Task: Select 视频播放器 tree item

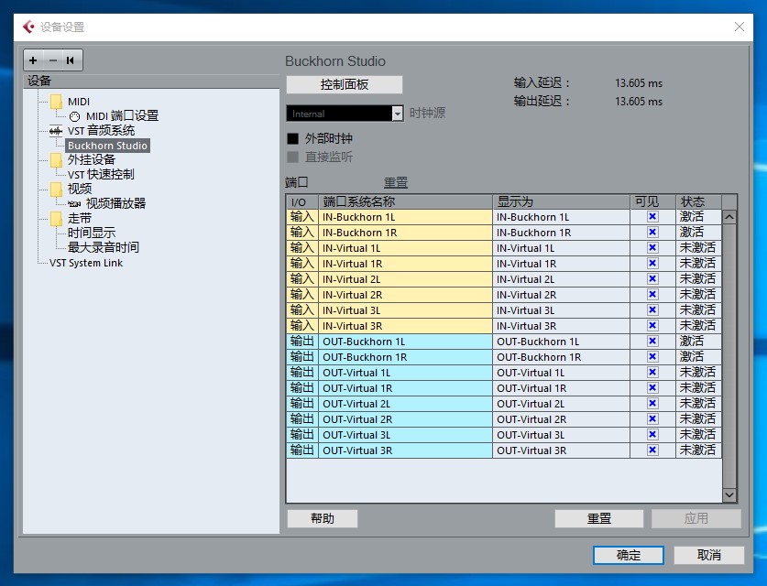Action: tap(116, 204)
